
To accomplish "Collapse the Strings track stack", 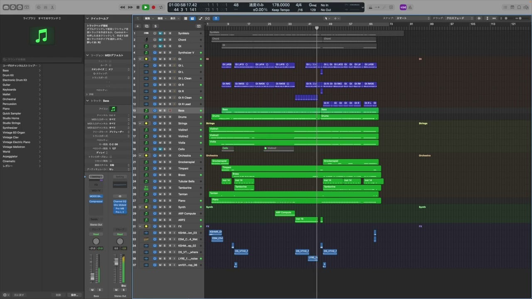I will tap(140, 123).
